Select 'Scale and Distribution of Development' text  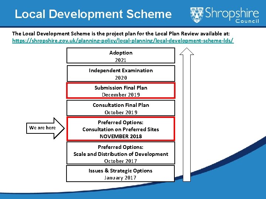(121, 154)
